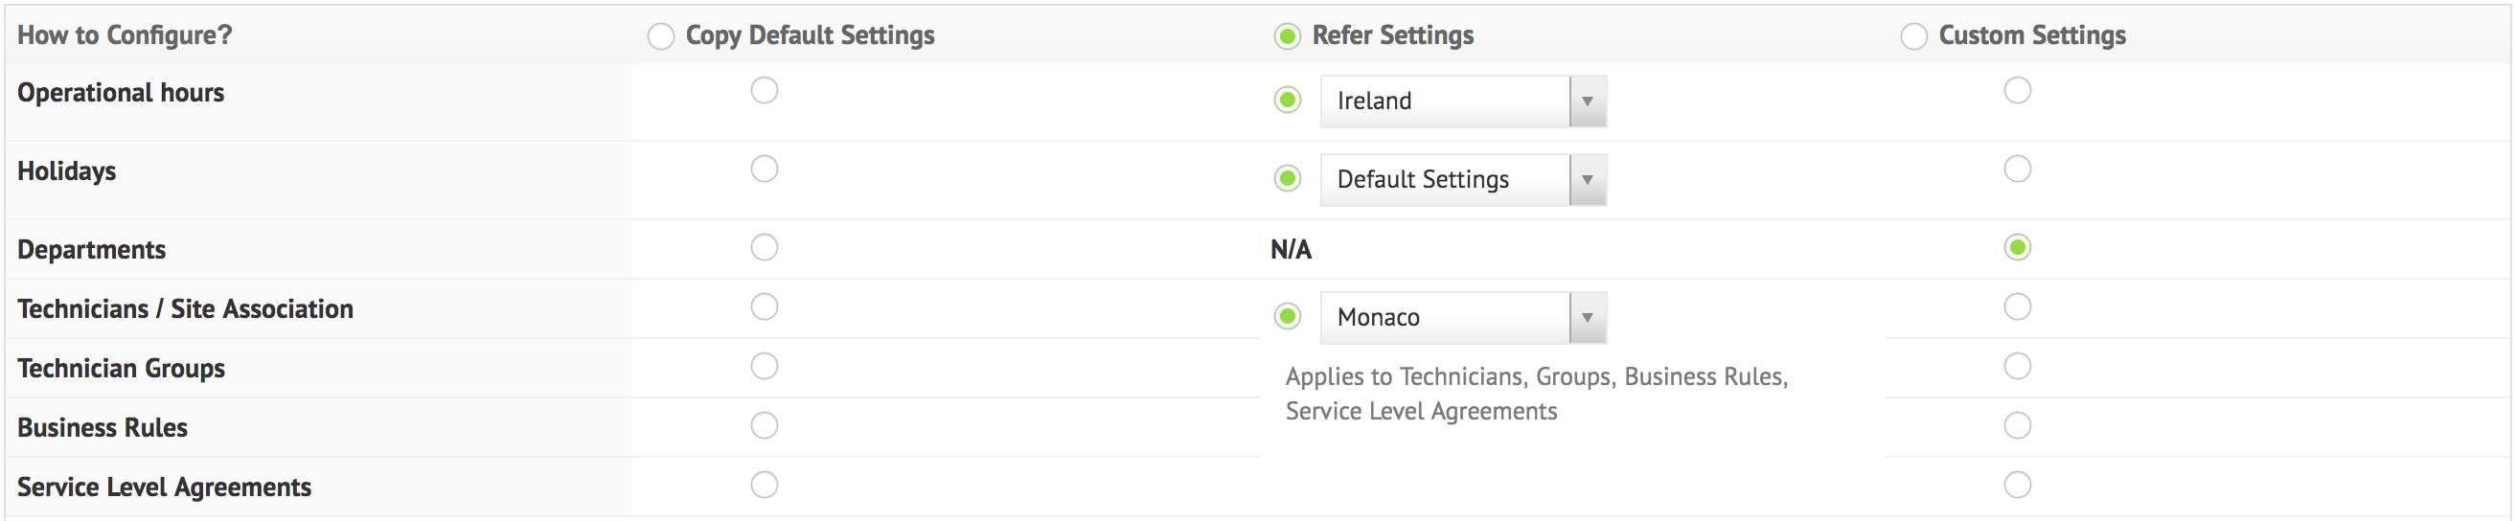Select the Refer Settings header radio button

click(x=1288, y=37)
